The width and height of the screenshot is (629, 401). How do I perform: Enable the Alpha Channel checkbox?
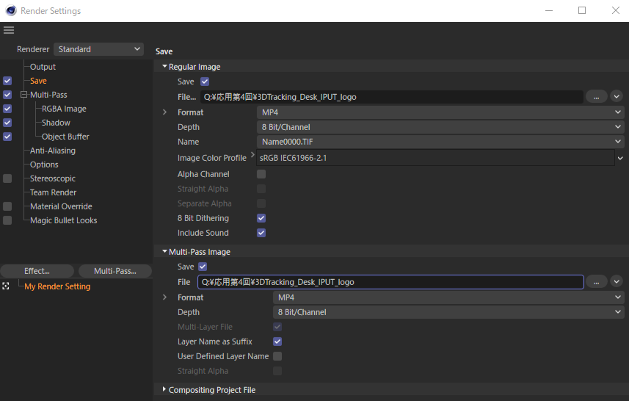pyautogui.click(x=261, y=174)
